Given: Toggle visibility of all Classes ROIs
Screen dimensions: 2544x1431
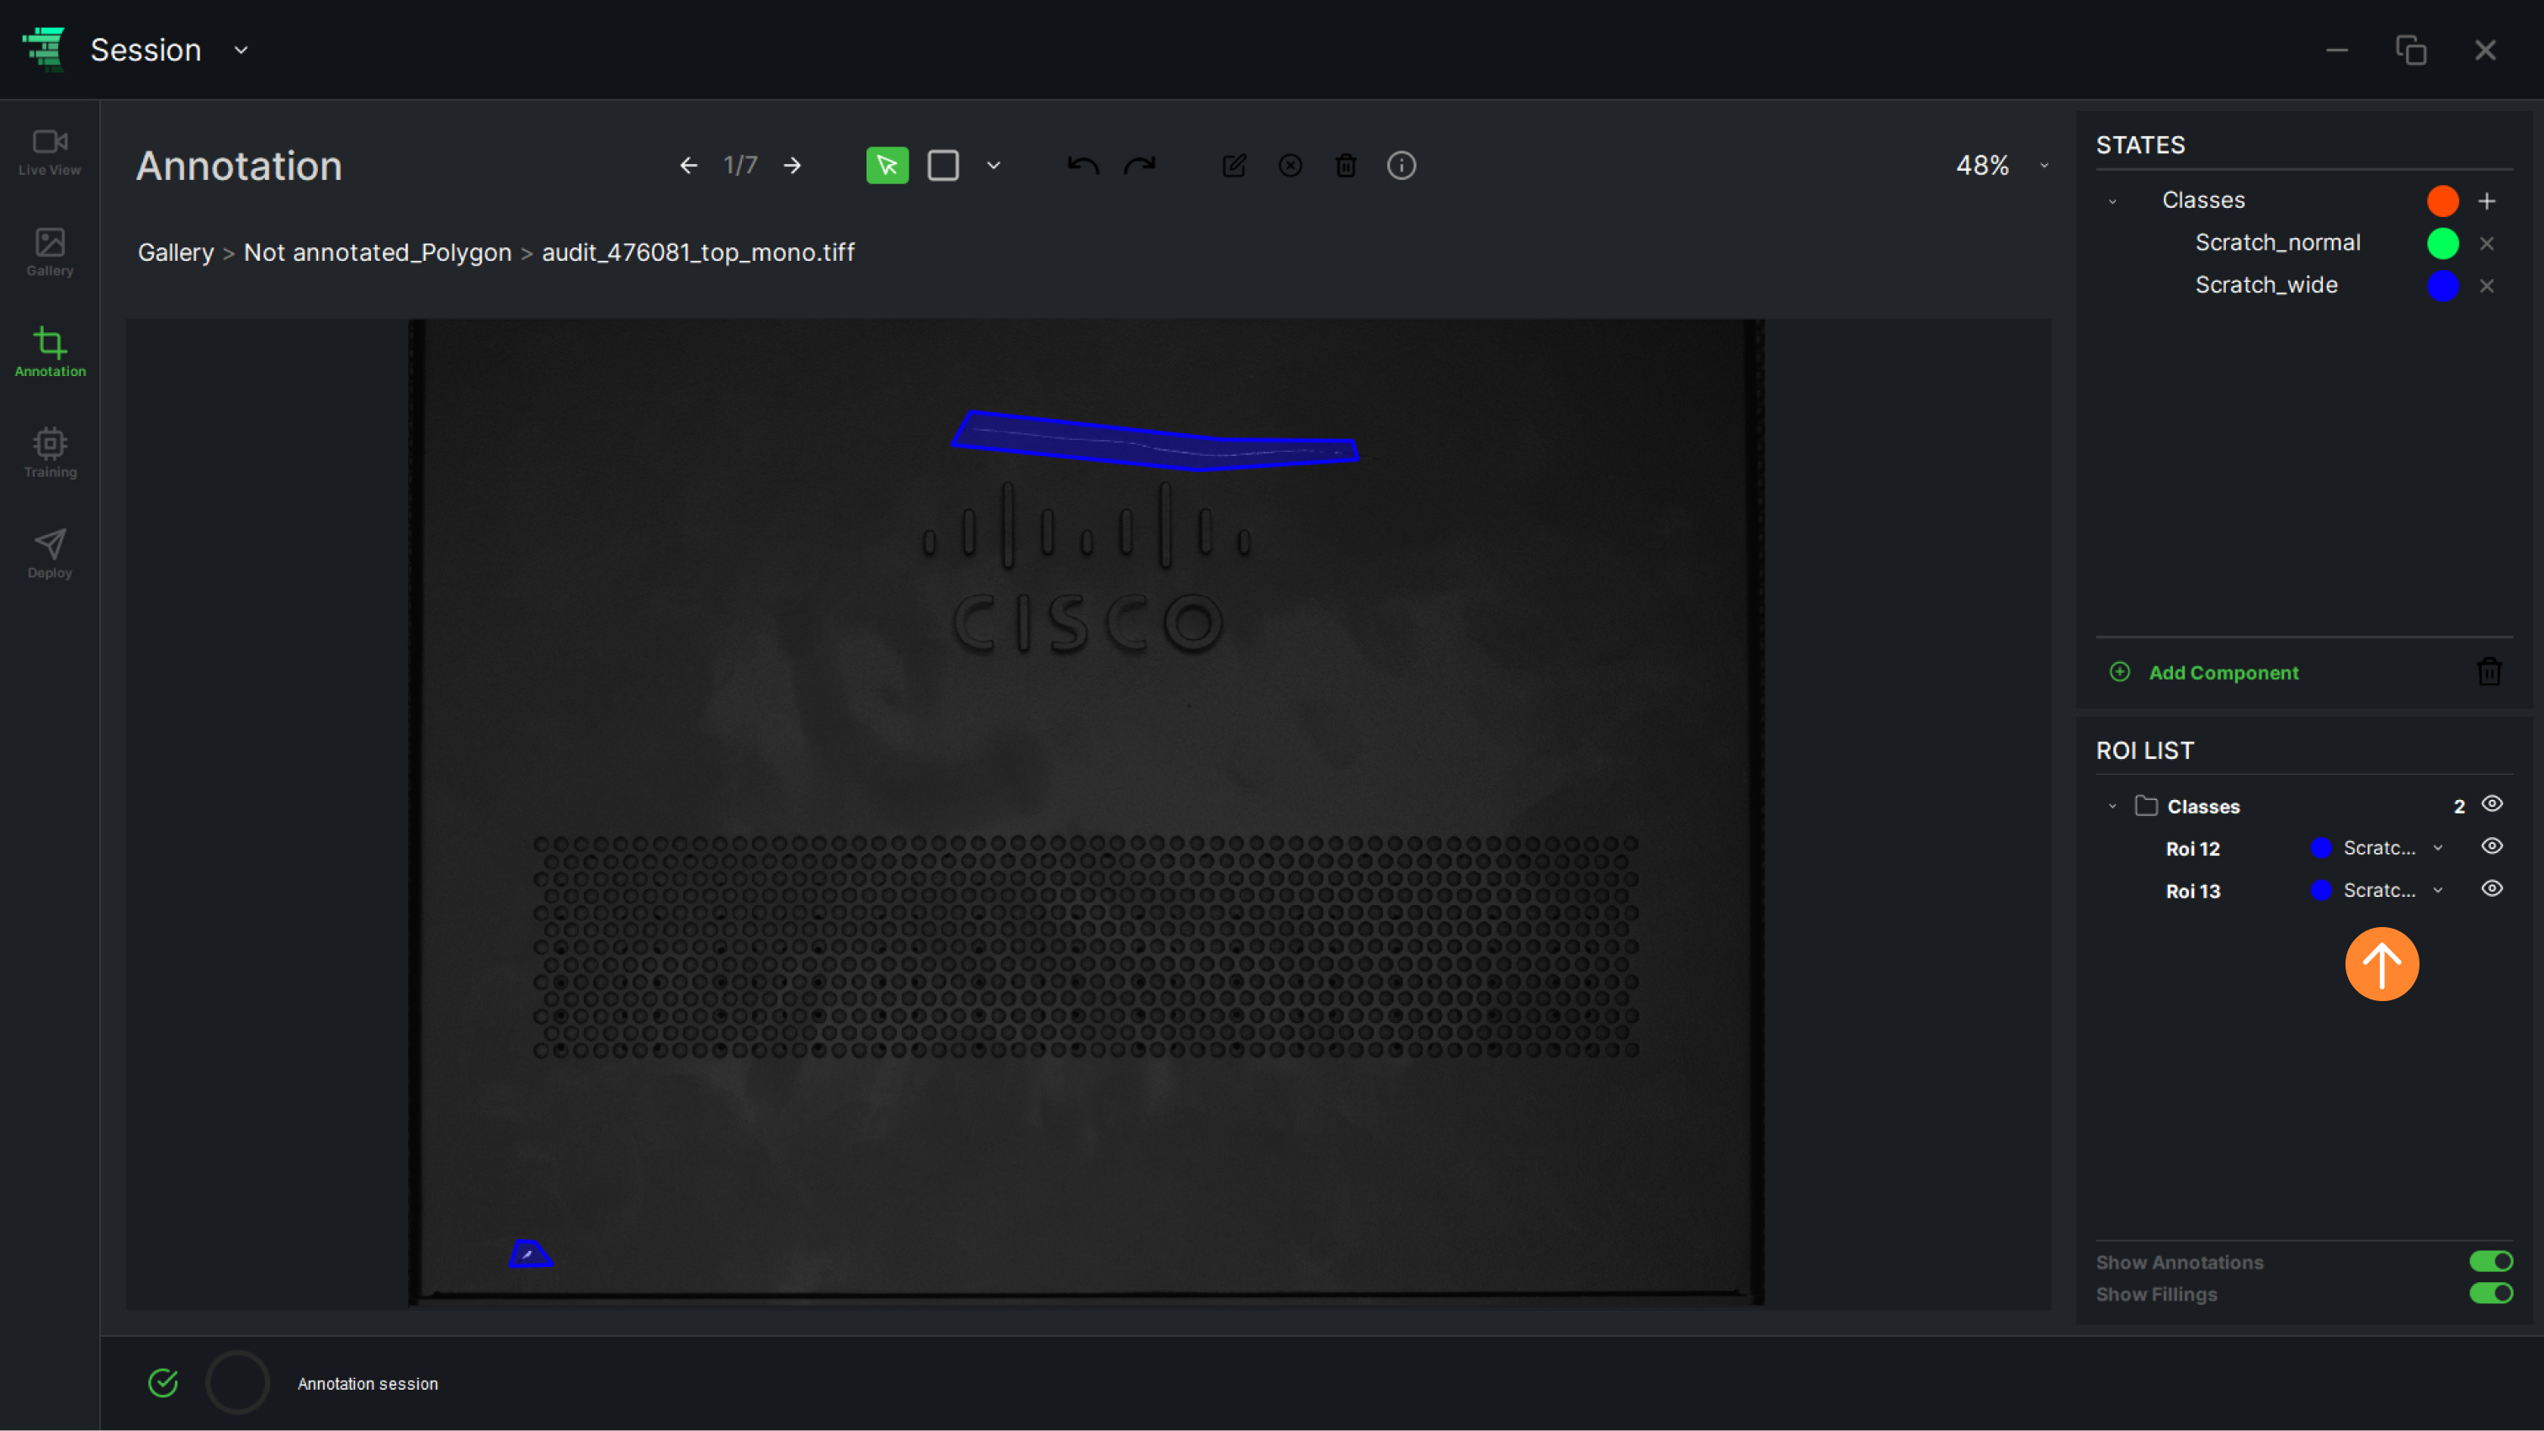Looking at the screenshot, I should [x=2492, y=805].
